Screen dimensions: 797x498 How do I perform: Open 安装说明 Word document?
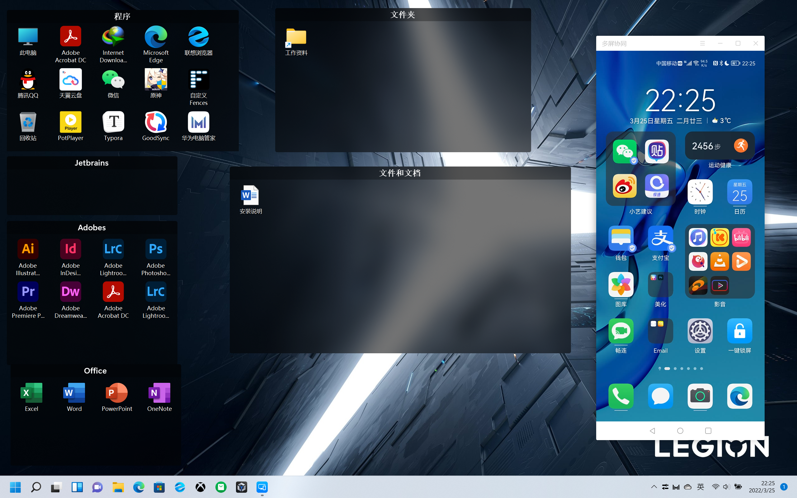[x=251, y=200]
